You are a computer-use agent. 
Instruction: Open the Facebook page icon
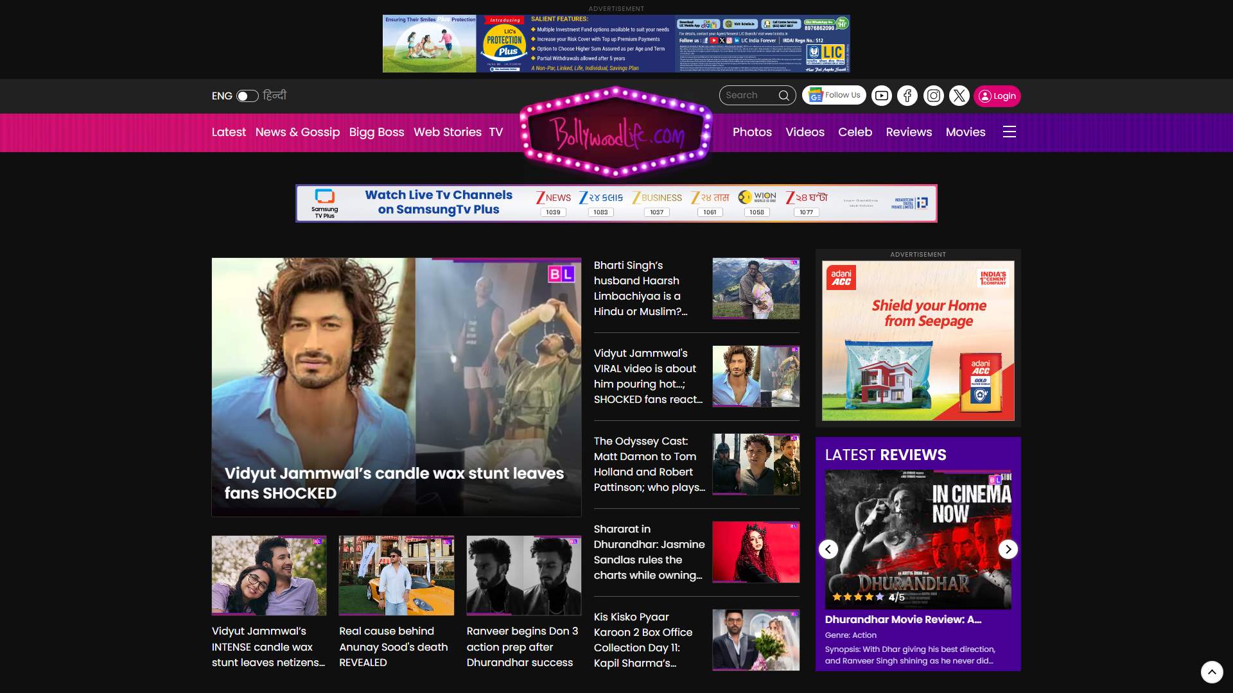[907, 95]
